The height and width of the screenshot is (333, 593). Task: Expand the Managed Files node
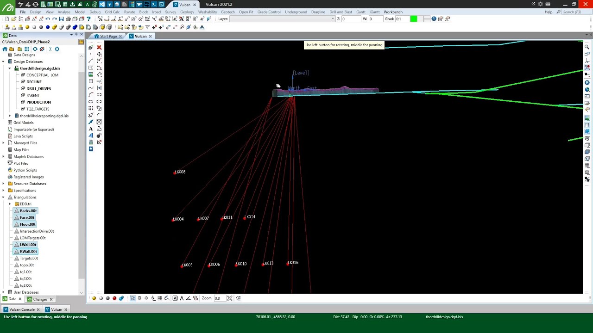3,143
